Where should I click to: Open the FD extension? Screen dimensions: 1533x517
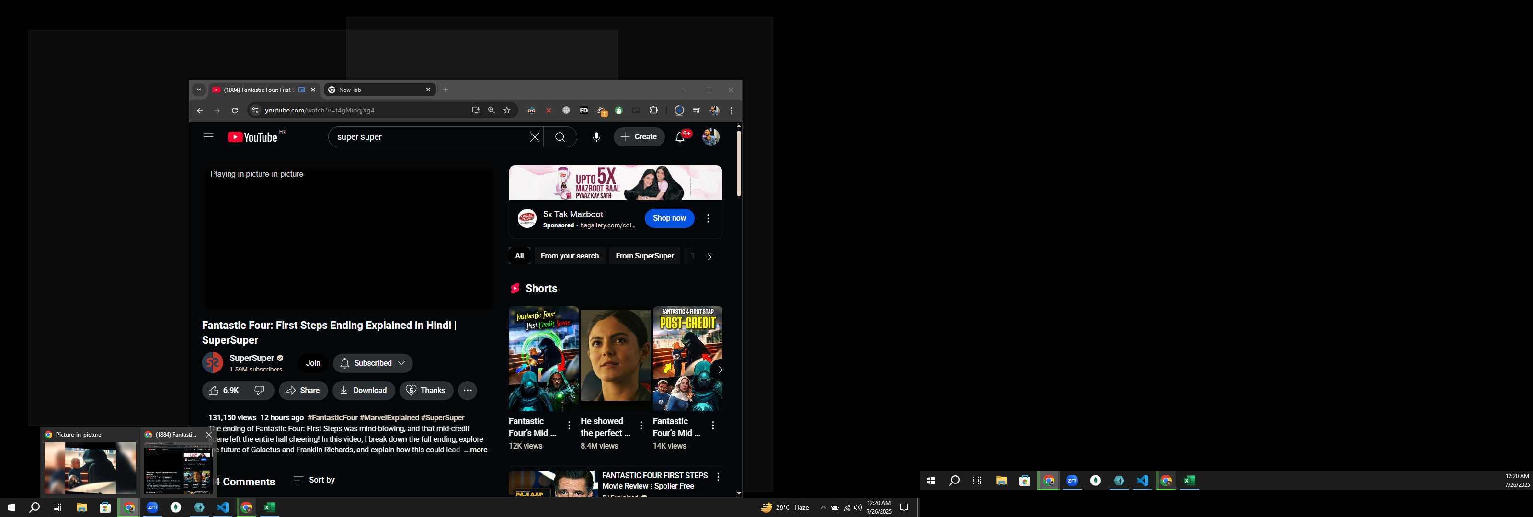pos(584,111)
